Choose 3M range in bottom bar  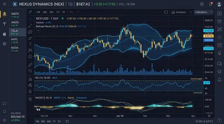pos(43,121)
